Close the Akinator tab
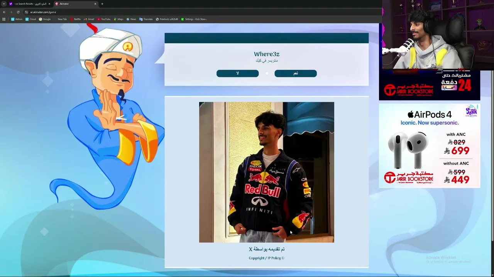Viewport: 494px width, 277px height. pos(95,4)
